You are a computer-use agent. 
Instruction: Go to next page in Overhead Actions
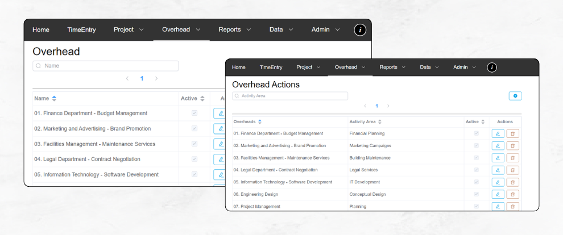[388, 106]
